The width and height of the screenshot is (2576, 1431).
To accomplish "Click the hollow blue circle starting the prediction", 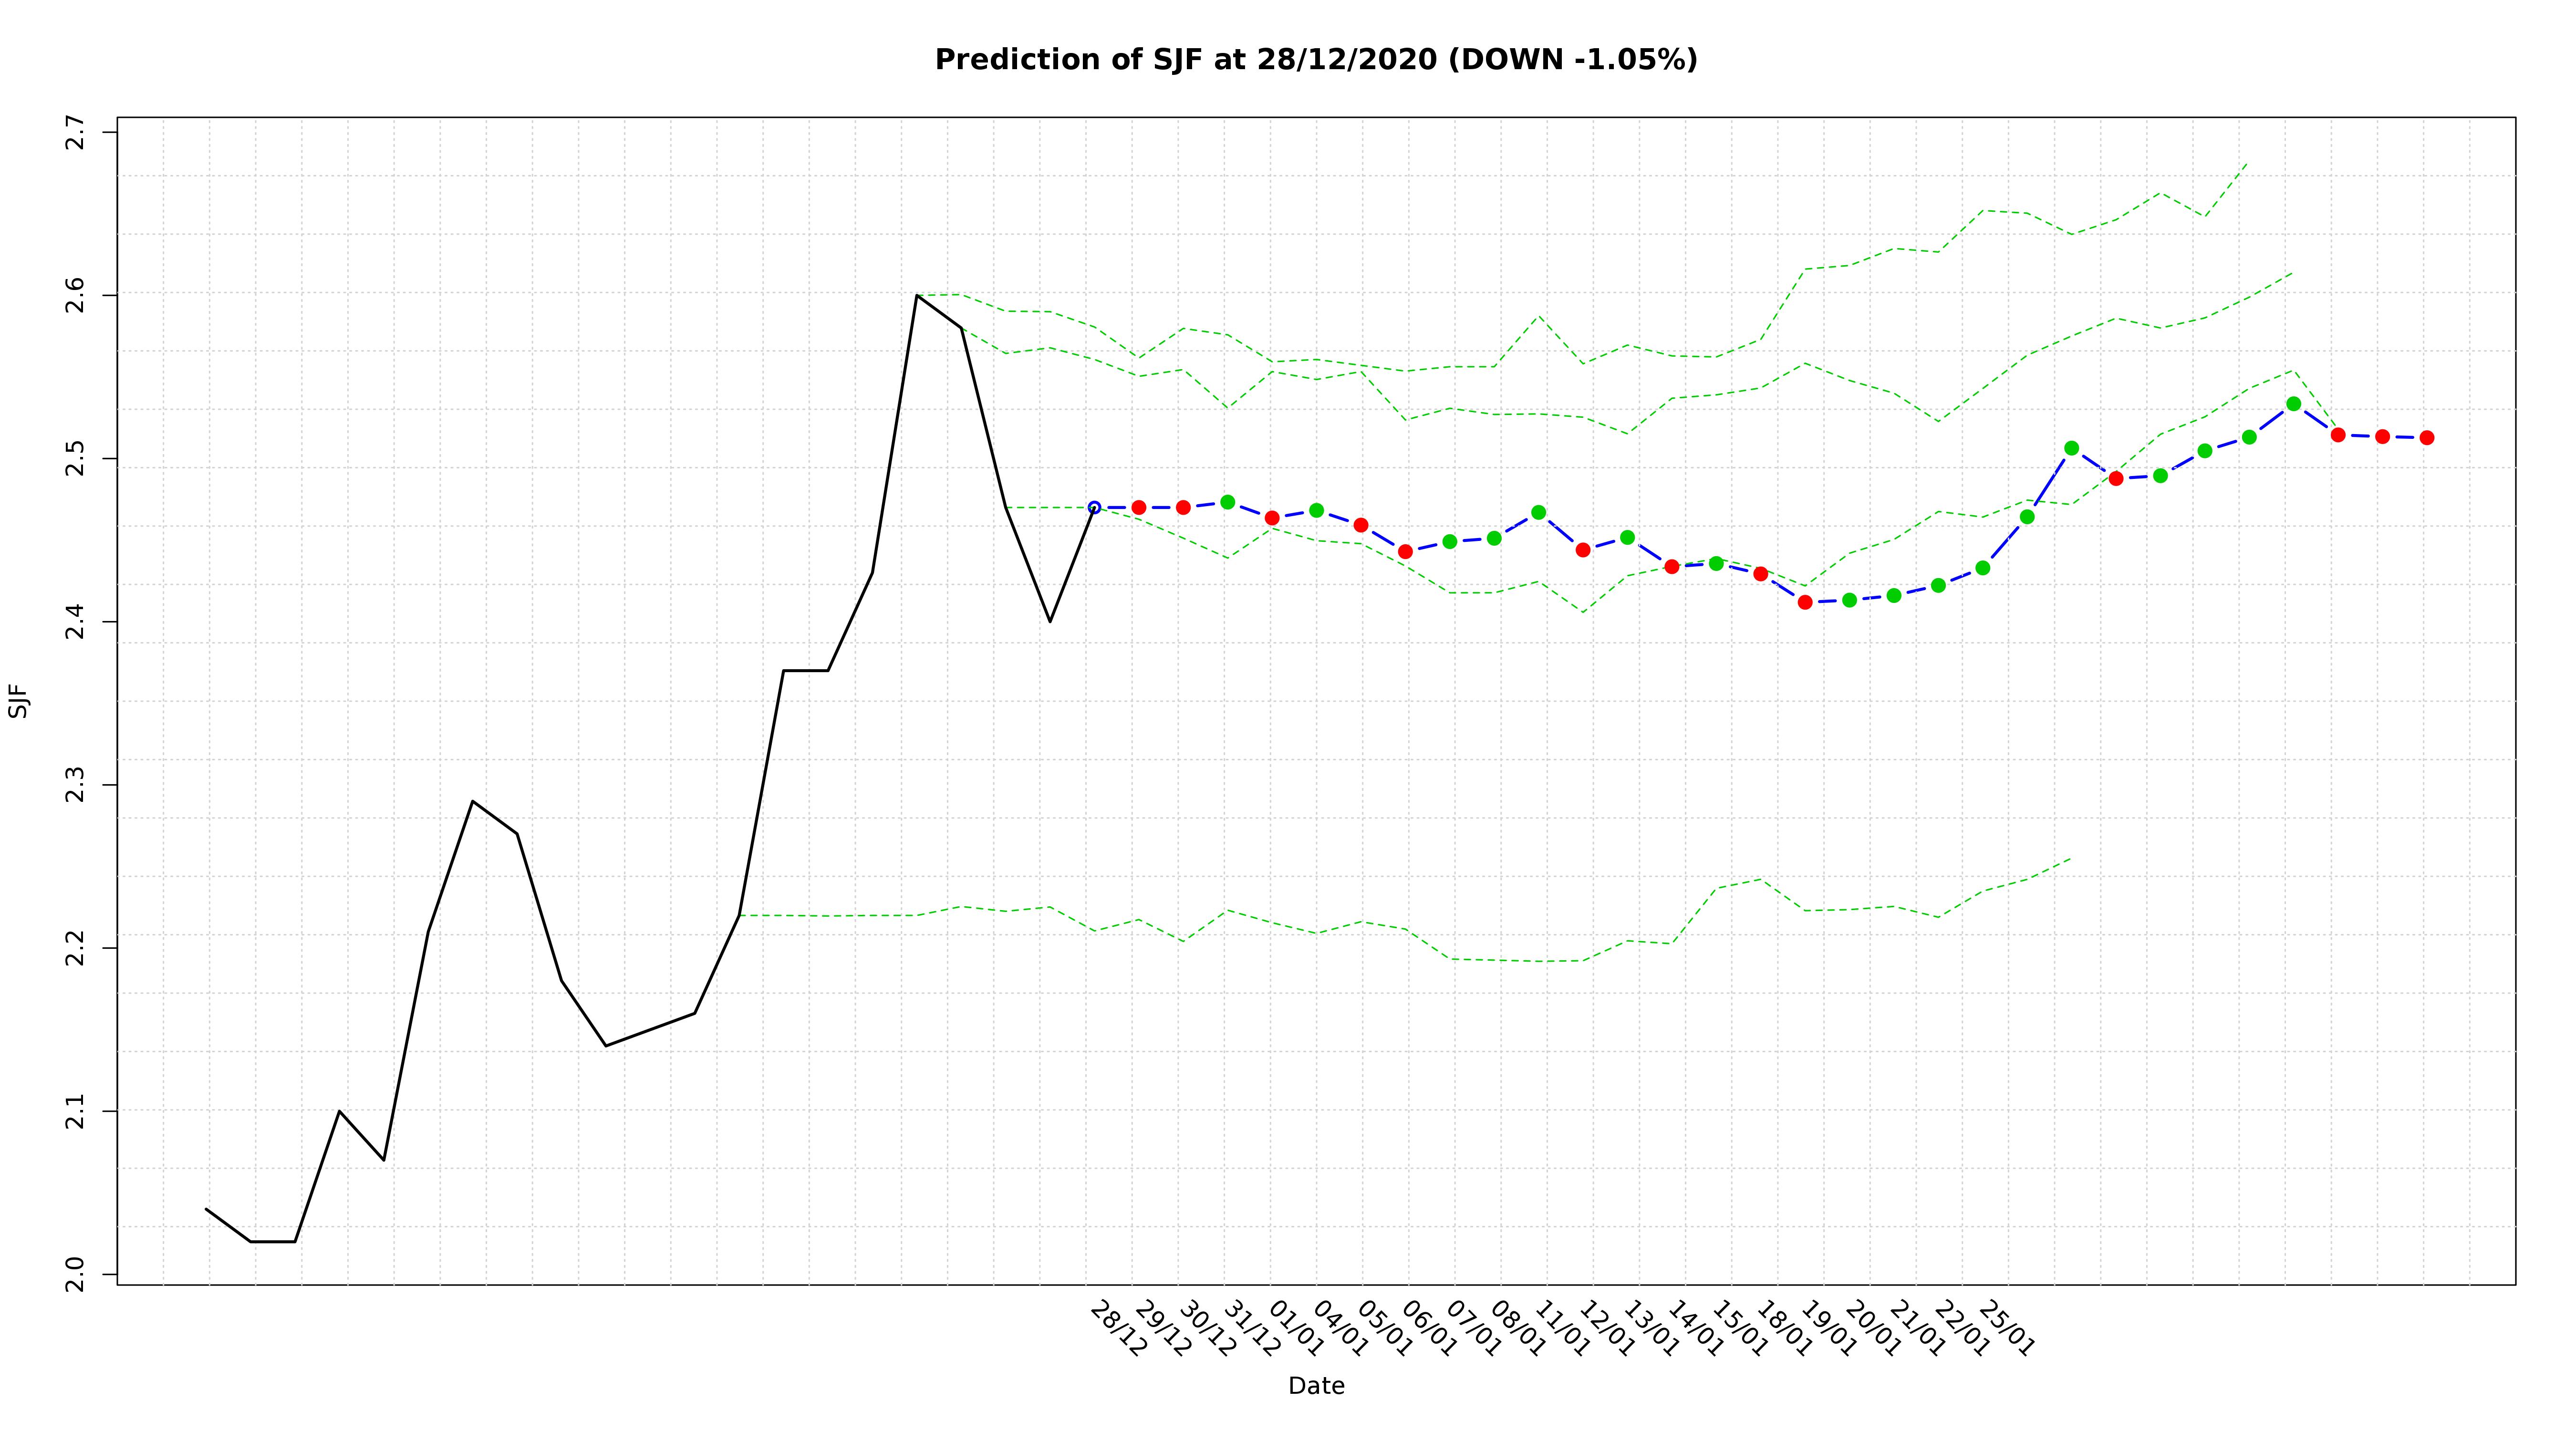I will [x=1094, y=508].
